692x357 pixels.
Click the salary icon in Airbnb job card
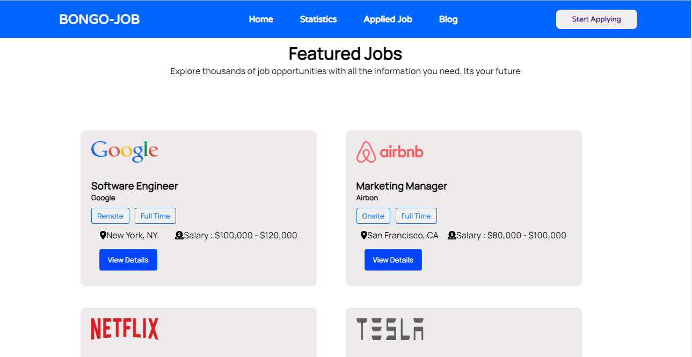pyautogui.click(x=452, y=235)
